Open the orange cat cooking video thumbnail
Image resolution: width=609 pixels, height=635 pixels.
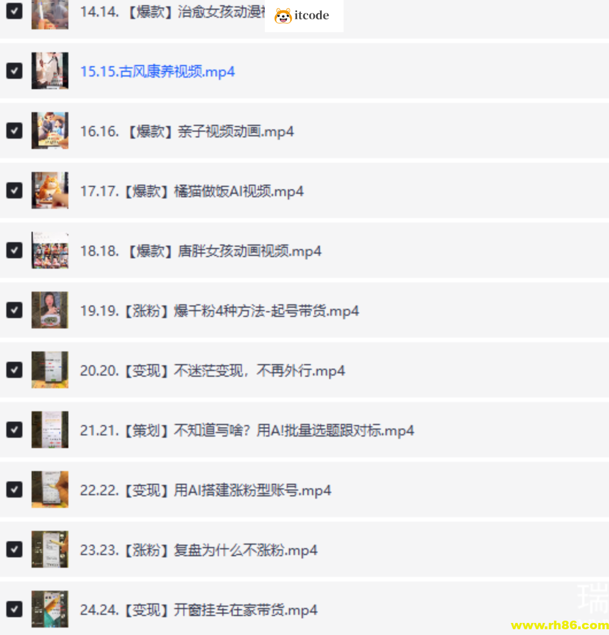click(x=50, y=190)
